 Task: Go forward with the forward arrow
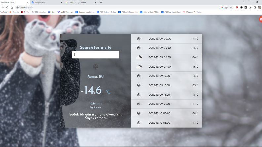coord(3,7)
